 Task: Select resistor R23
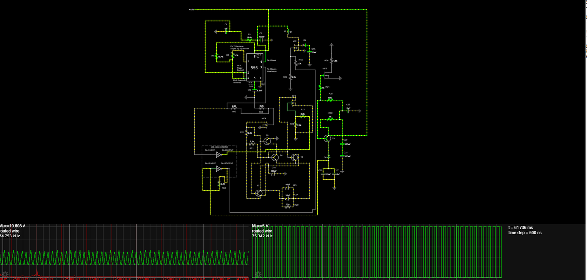pos(291,78)
